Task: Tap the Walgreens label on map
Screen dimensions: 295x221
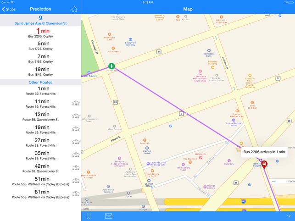Action: (x=200, y=155)
